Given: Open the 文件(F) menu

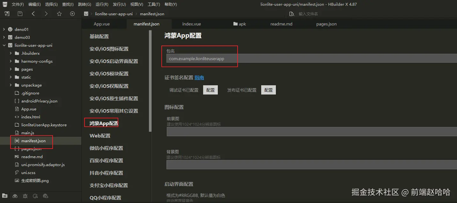Looking at the screenshot, I should click(18, 4).
